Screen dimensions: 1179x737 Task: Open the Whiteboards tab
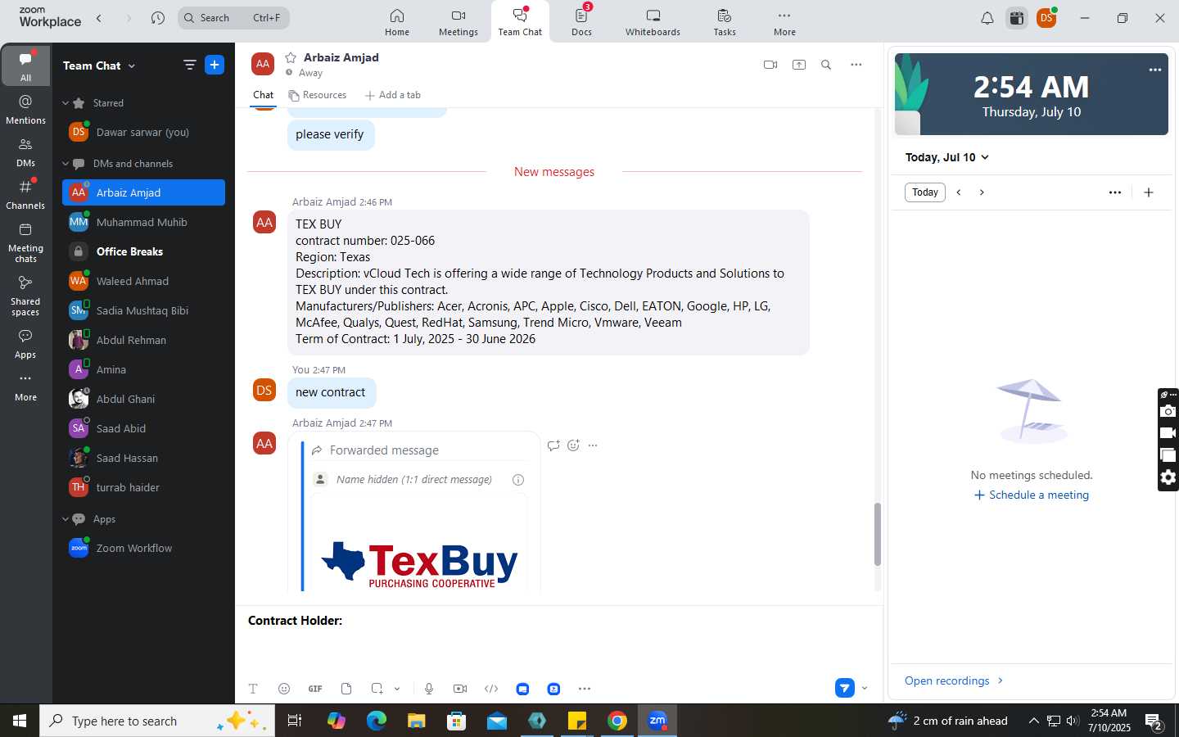click(x=653, y=22)
